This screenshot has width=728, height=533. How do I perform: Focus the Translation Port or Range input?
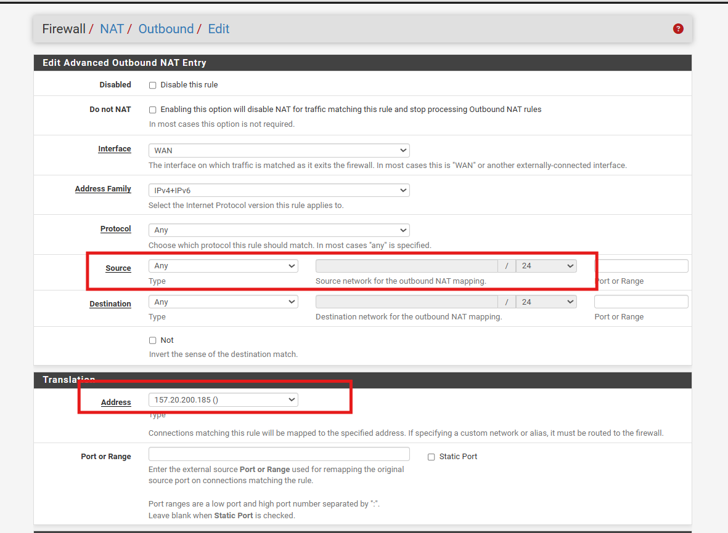click(x=279, y=454)
